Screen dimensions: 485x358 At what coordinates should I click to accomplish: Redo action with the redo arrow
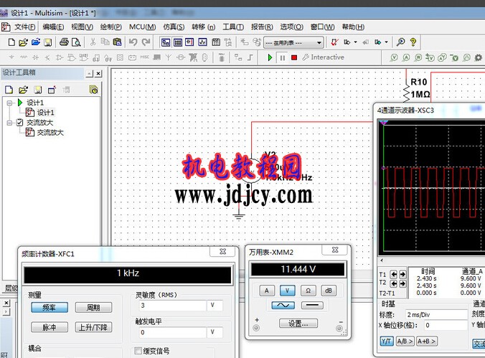(x=146, y=42)
